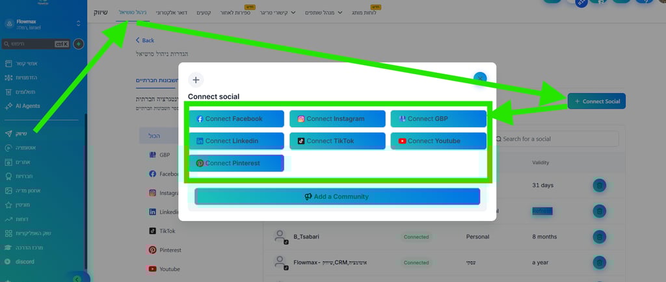
Task: Click Add a Community button
Action: coord(338,197)
